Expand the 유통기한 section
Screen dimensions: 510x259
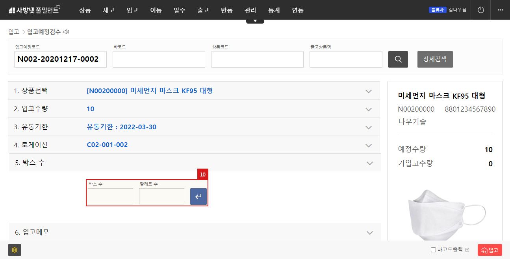[369, 127]
